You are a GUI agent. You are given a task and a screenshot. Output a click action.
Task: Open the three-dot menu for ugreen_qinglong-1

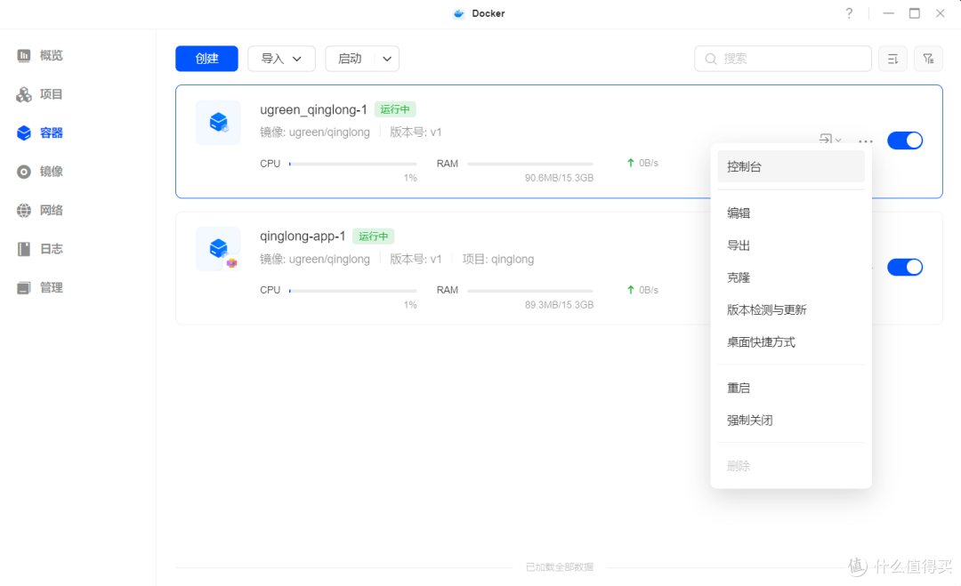click(866, 140)
